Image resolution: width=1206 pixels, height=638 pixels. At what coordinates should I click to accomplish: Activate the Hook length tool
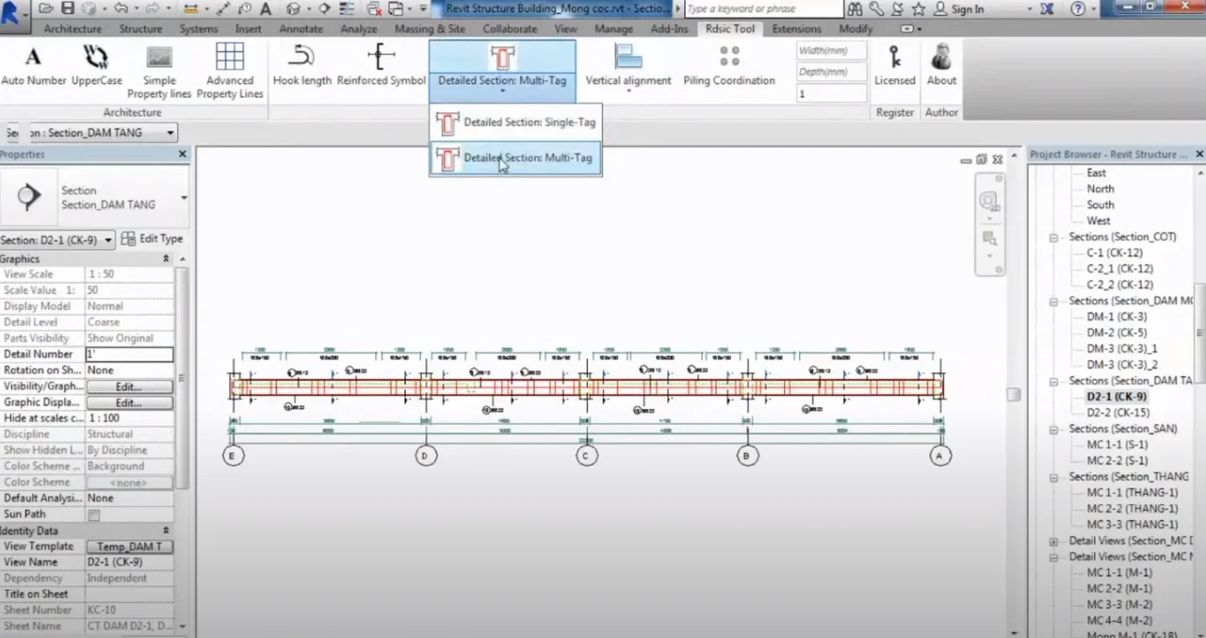[x=302, y=65]
